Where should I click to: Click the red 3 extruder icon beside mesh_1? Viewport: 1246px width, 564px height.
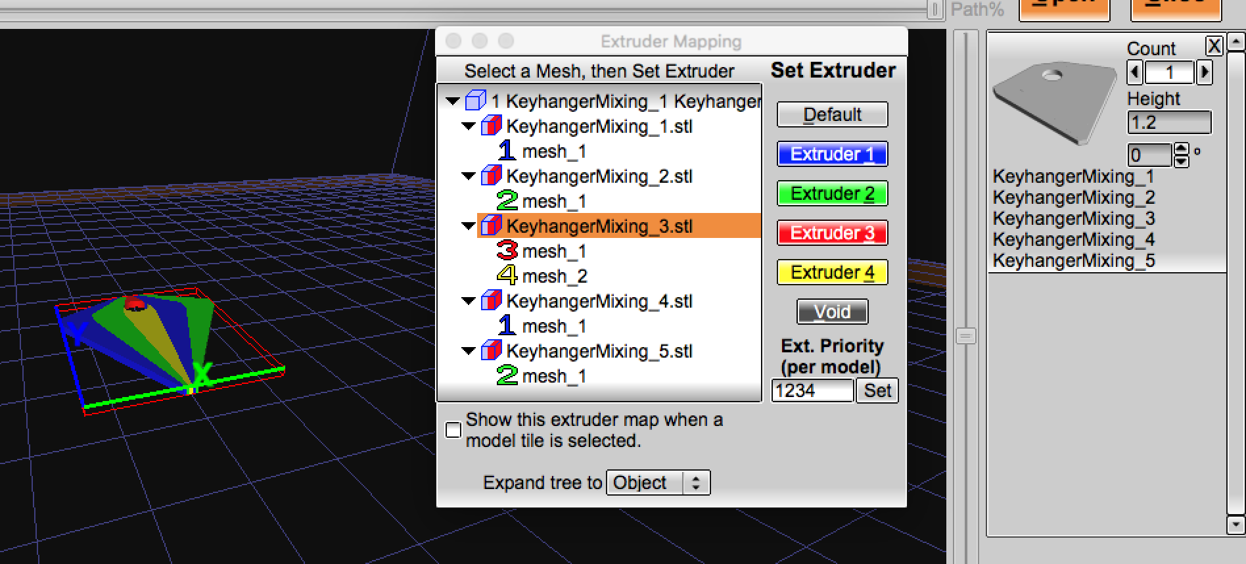coord(507,251)
